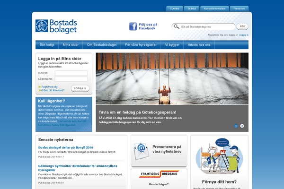Open Bostadsbolaget deltar på Bonytt 2014 article
The height and width of the screenshot is (189, 284).
point(66,147)
